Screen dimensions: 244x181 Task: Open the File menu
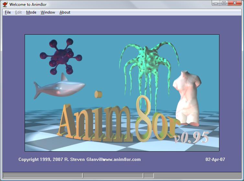point(8,12)
